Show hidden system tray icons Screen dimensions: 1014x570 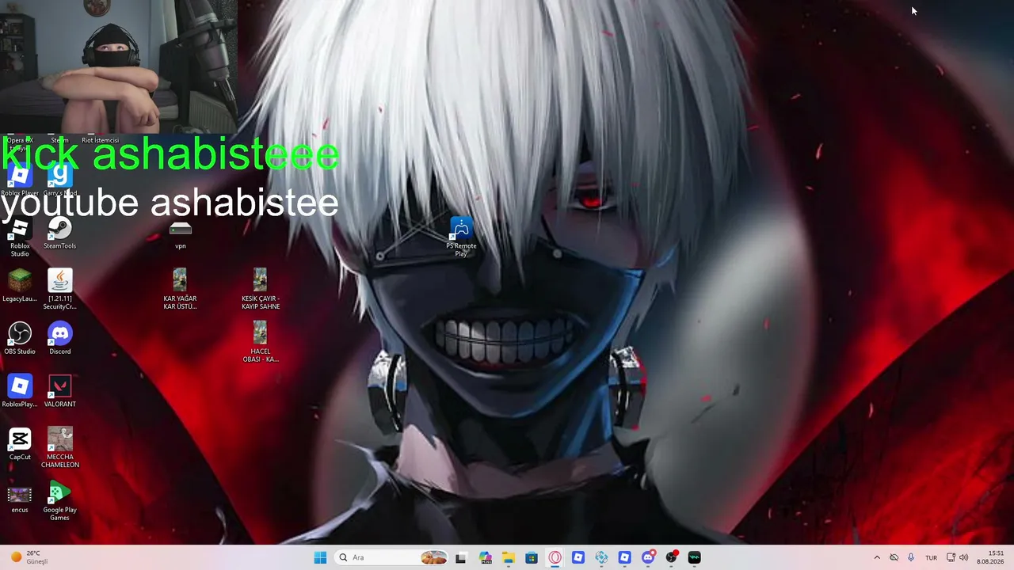(877, 557)
